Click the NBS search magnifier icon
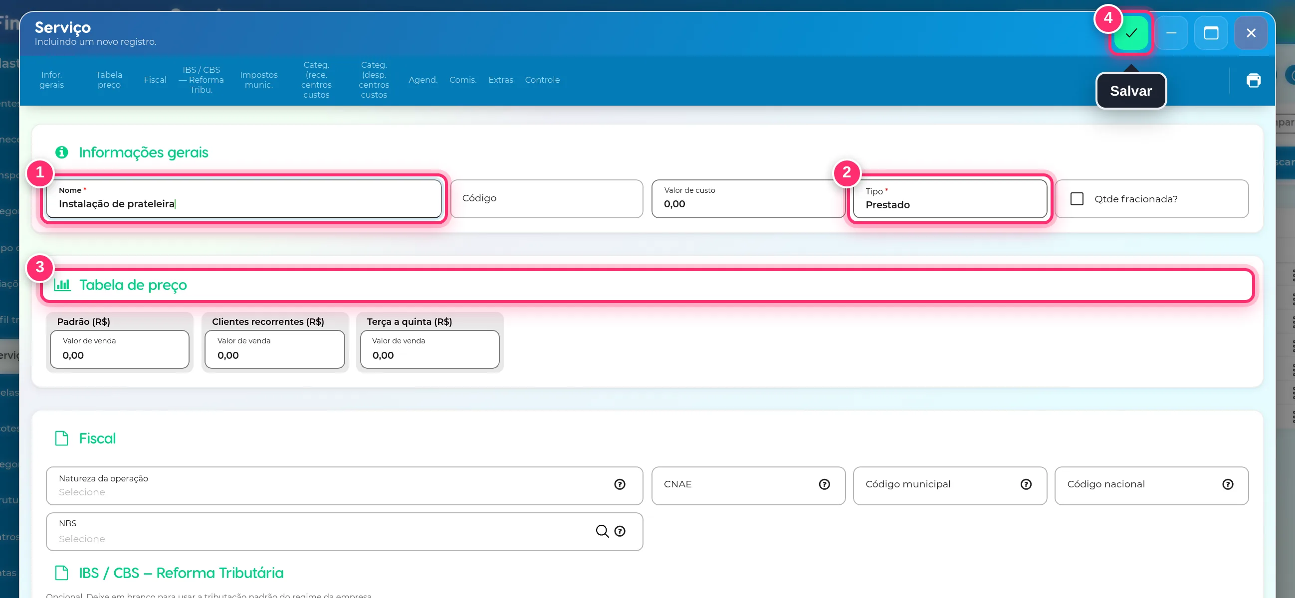Viewport: 1295px width, 598px height. pyautogui.click(x=602, y=531)
